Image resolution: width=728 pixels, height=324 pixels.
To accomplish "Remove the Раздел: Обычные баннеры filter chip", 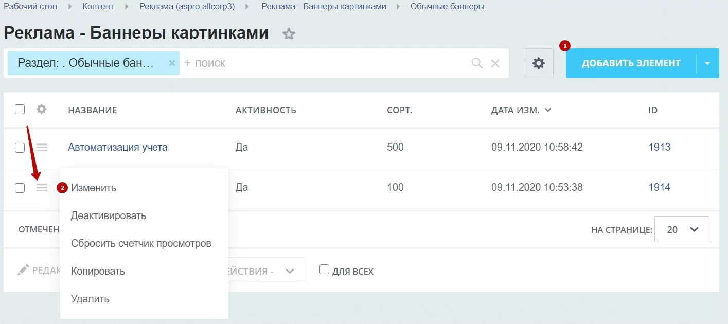I will click(x=172, y=63).
